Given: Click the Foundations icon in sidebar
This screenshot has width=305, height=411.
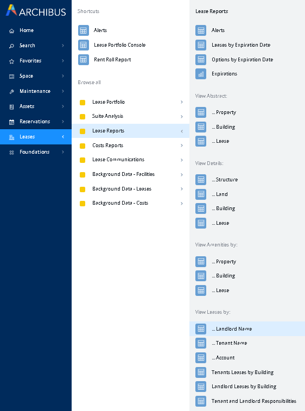Looking at the screenshot, I should click(x=11, y=152).
